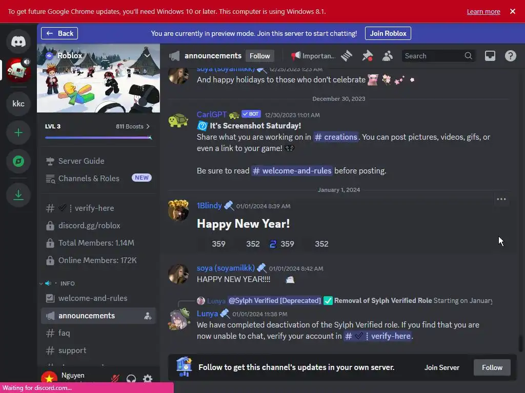Show pinned messages with the pin icon
The width and height of the screenshot is (525, 393).
click(367, 56)
